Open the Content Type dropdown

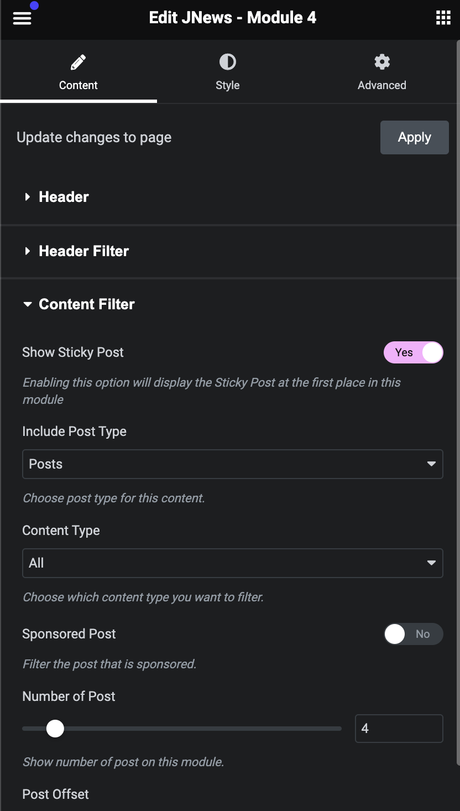coord(232,563)
